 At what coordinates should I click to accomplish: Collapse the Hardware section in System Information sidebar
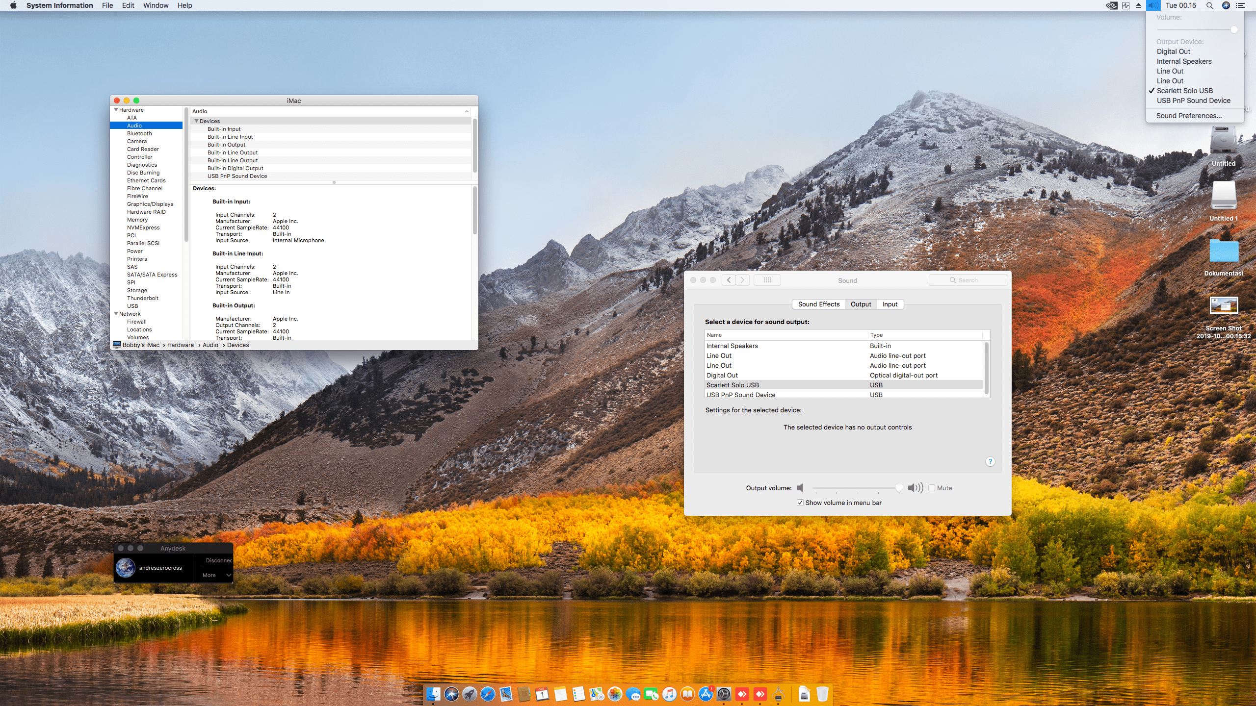tap(116, 110)
